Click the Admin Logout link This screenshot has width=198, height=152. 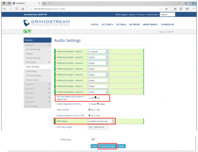pos(121,15)
